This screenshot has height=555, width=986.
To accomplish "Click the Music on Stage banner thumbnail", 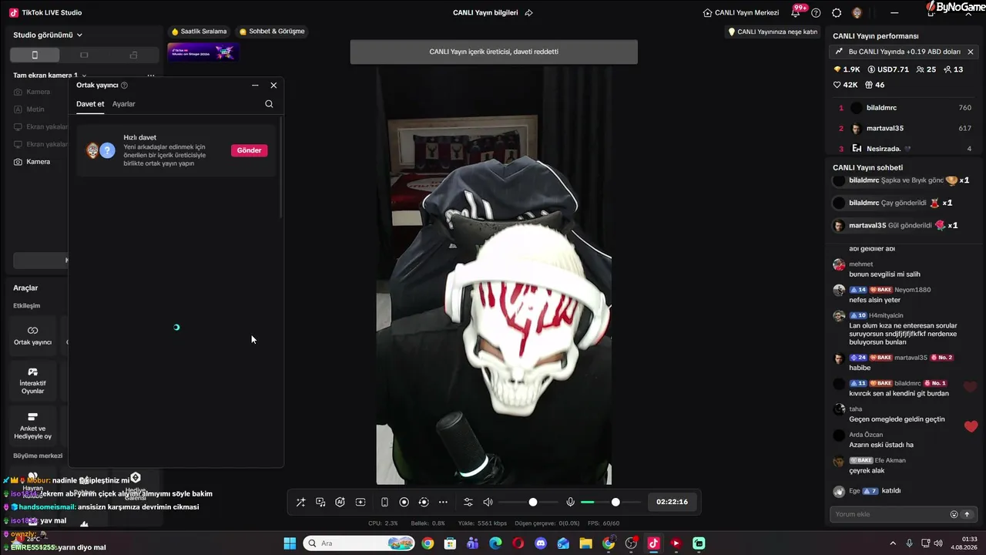I will [203, 52].
